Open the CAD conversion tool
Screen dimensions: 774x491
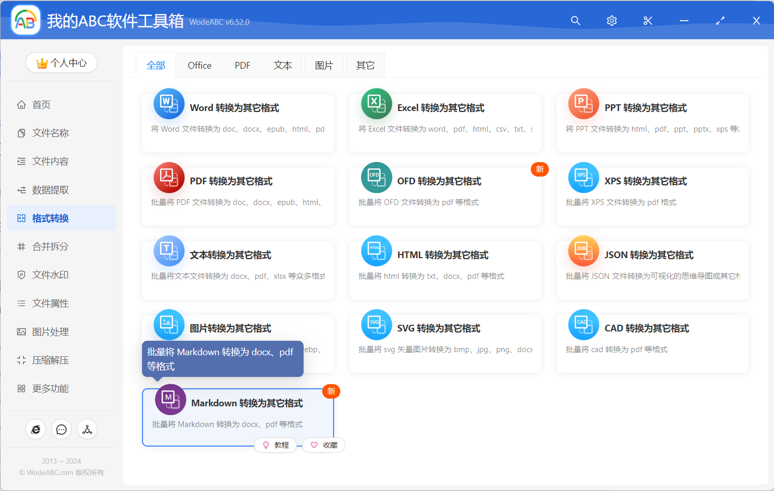652,343
